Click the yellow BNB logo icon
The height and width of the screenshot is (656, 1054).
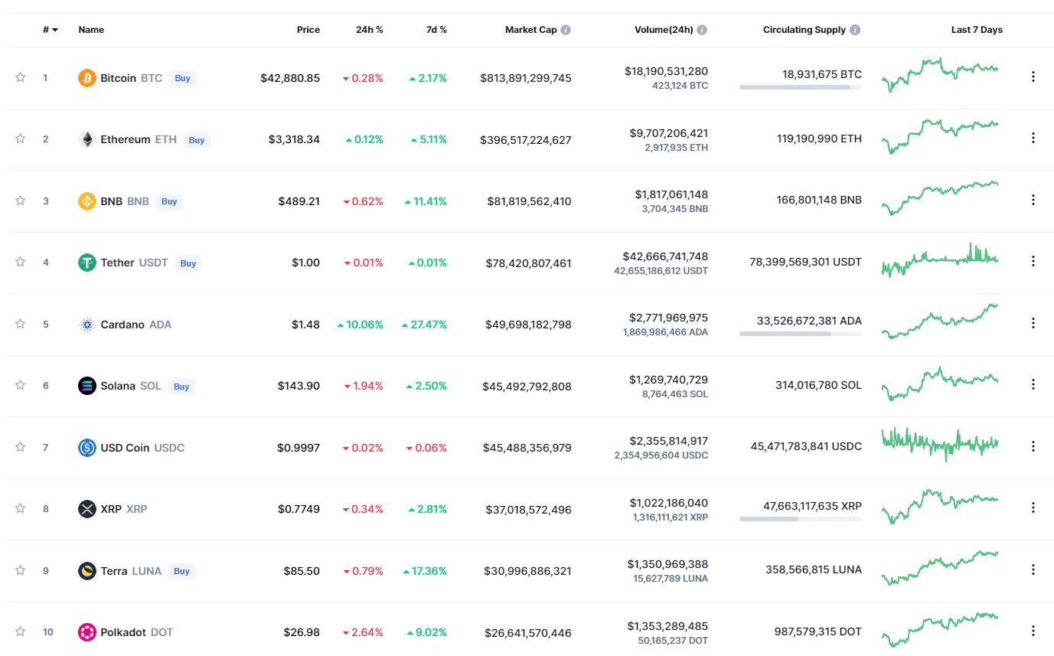pyautogui.click(x=87, y=201)
